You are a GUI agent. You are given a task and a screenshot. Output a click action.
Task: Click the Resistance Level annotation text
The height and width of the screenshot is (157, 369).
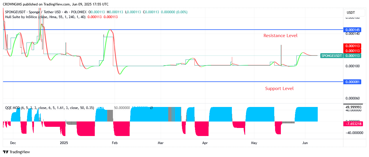tap(280, 36)
